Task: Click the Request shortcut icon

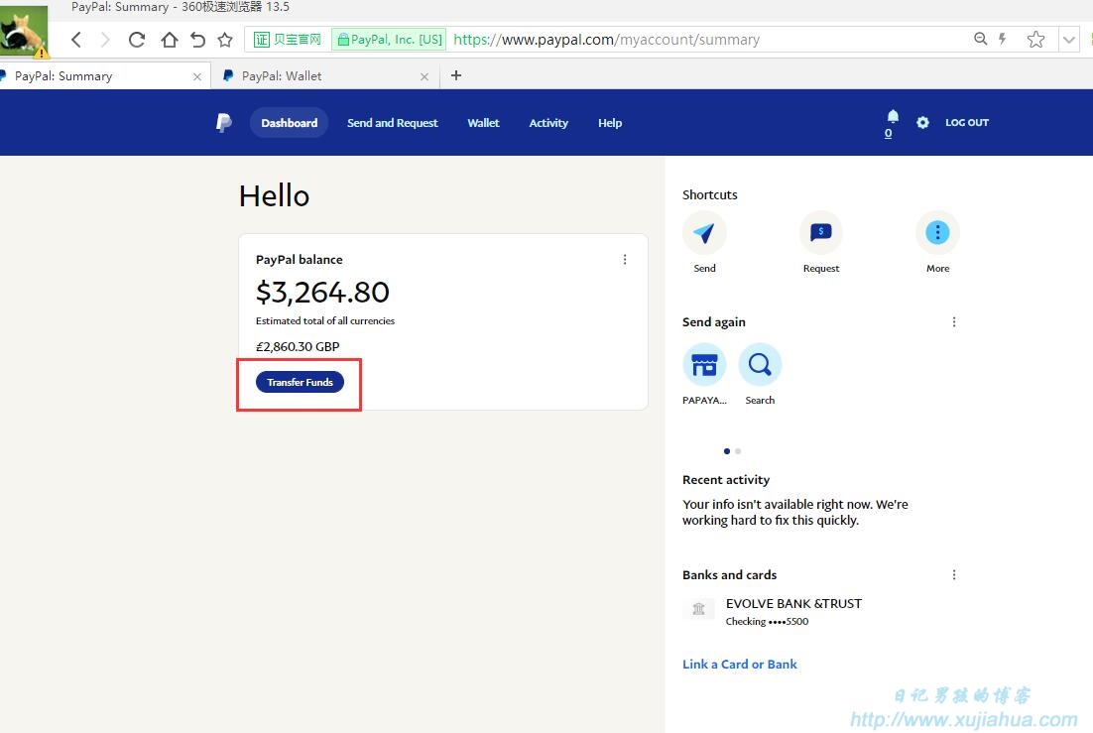Action: (821, 232)
